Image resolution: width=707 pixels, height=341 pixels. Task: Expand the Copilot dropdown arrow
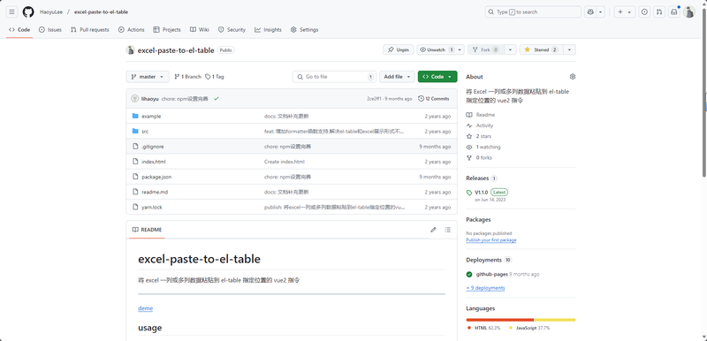click(601, 12)
